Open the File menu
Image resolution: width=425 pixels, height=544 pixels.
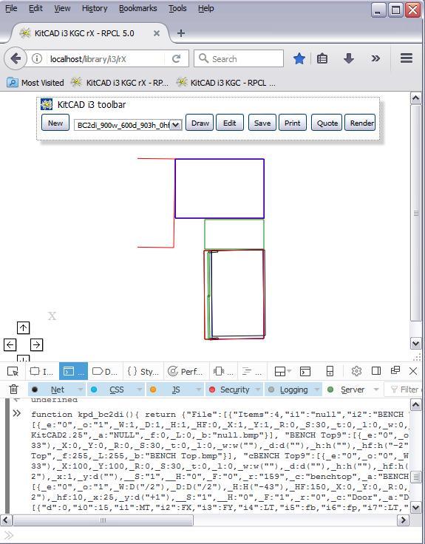pyautogui.click(x=11, y=8)
